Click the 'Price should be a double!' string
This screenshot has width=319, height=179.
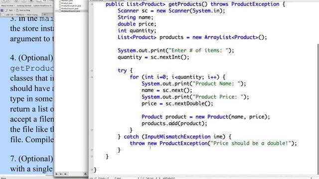[251, 143]
